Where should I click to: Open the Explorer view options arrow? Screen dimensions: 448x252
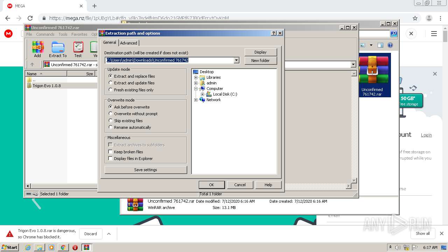371,45
